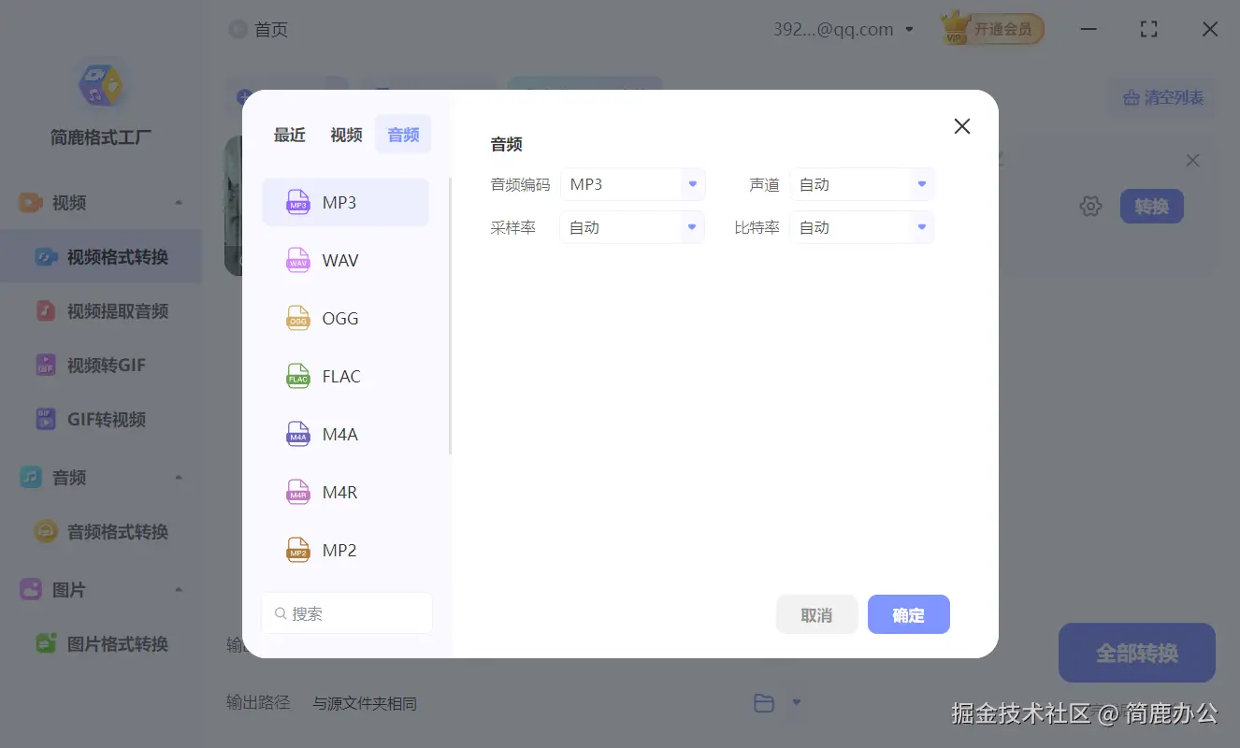Click the 搜索 format search field
The image size is (1240, 748).
pos(347,613)
